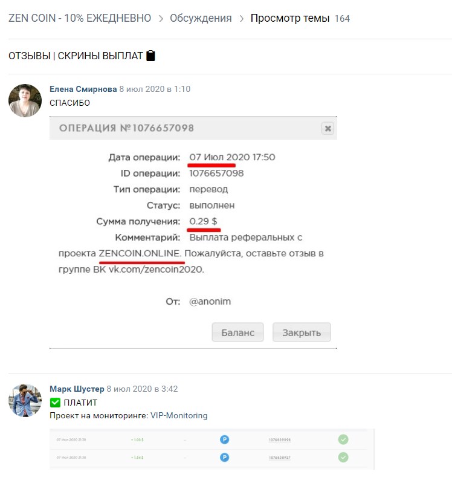452x486 pixels.
Task: Click transaction ID 1076839098 in payout table
Action: coord(280,440)
